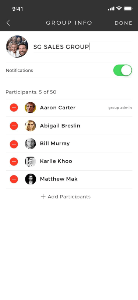Tap the battery icon in status bar
This screenshot has width=138, height=300.
128,8
